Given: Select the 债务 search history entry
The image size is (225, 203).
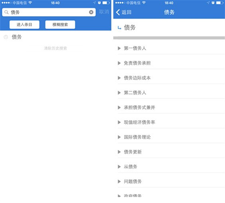Looking at the screenshot, I should pyautogui.click(x=17, y=37).
